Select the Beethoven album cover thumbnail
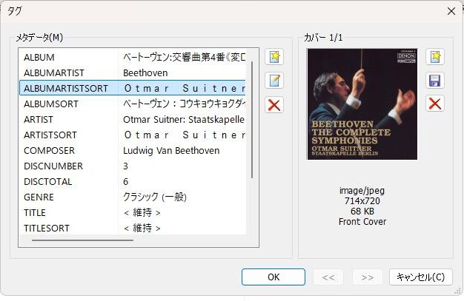The image size is (464, 301). coord(362,104)
